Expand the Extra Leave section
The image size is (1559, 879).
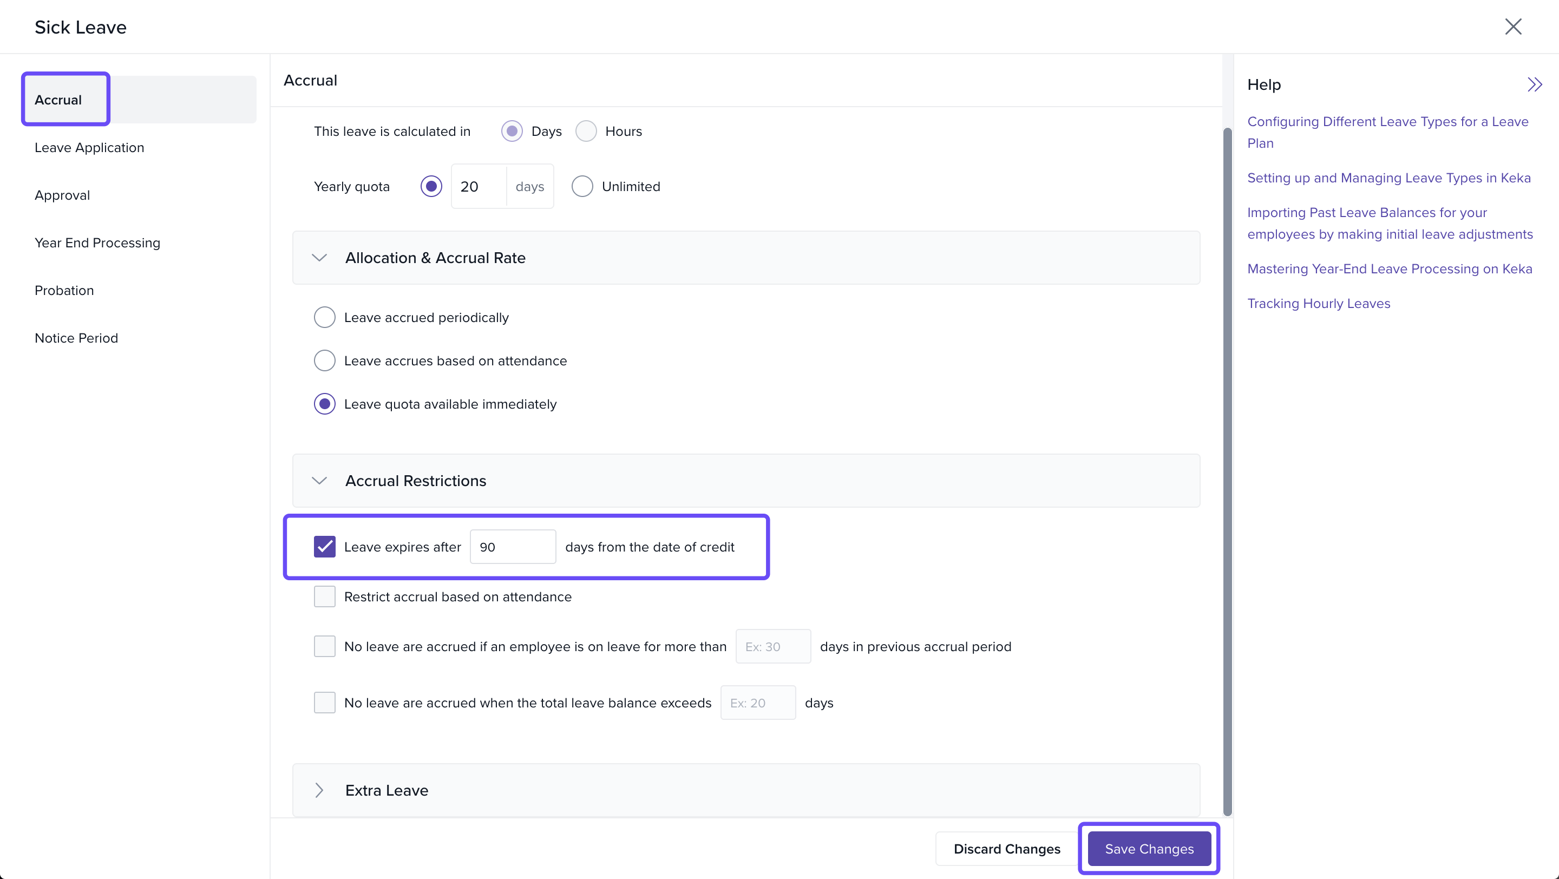pos(319,790)
